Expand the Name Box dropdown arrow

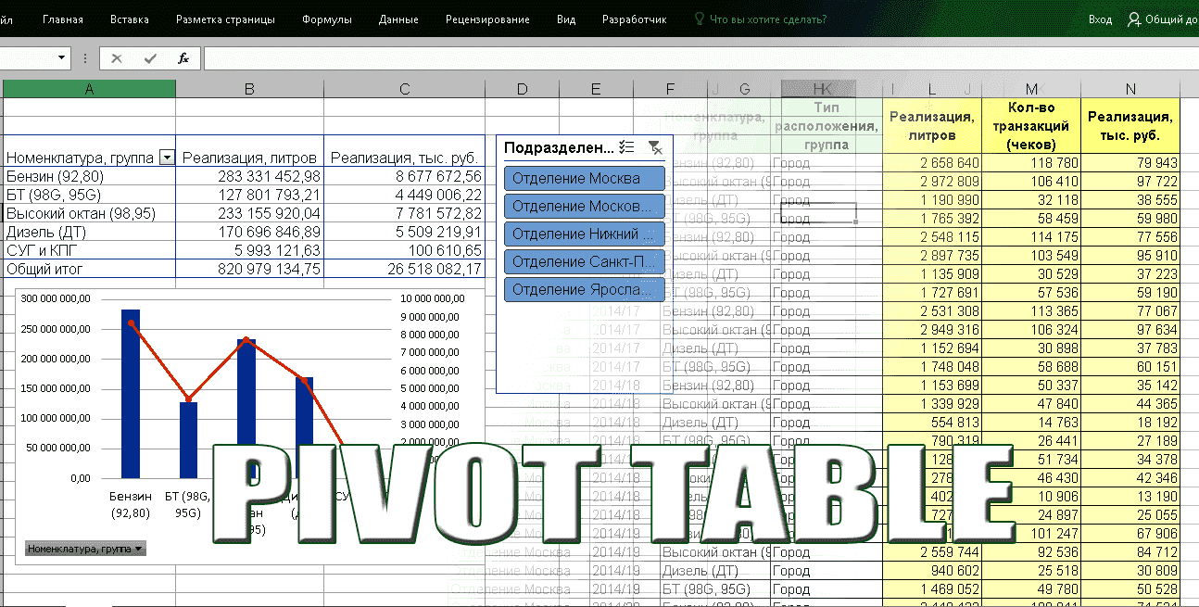coord(62,58)
